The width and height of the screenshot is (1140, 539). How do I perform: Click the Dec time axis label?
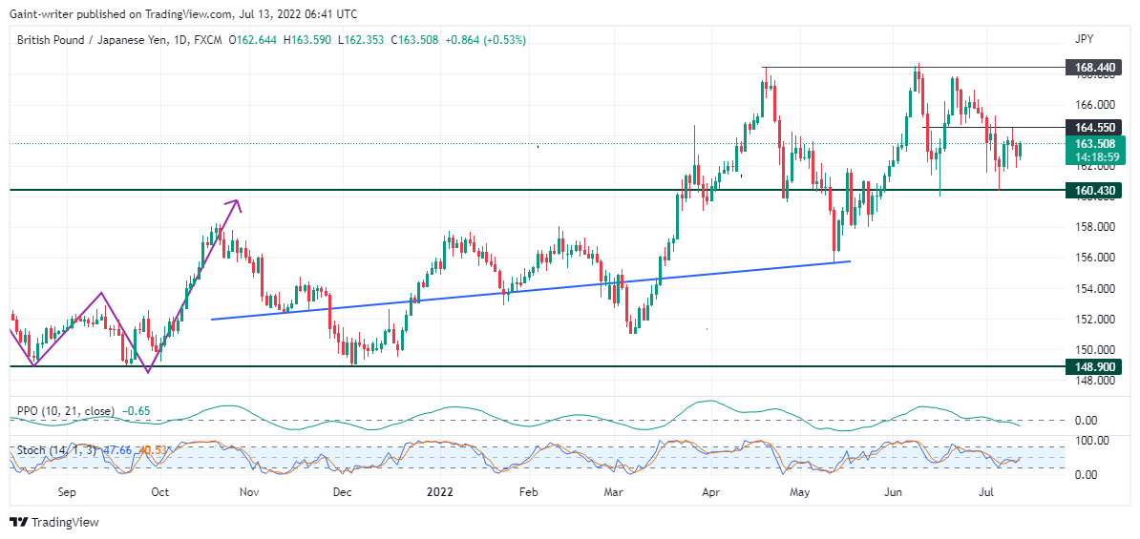342,492
